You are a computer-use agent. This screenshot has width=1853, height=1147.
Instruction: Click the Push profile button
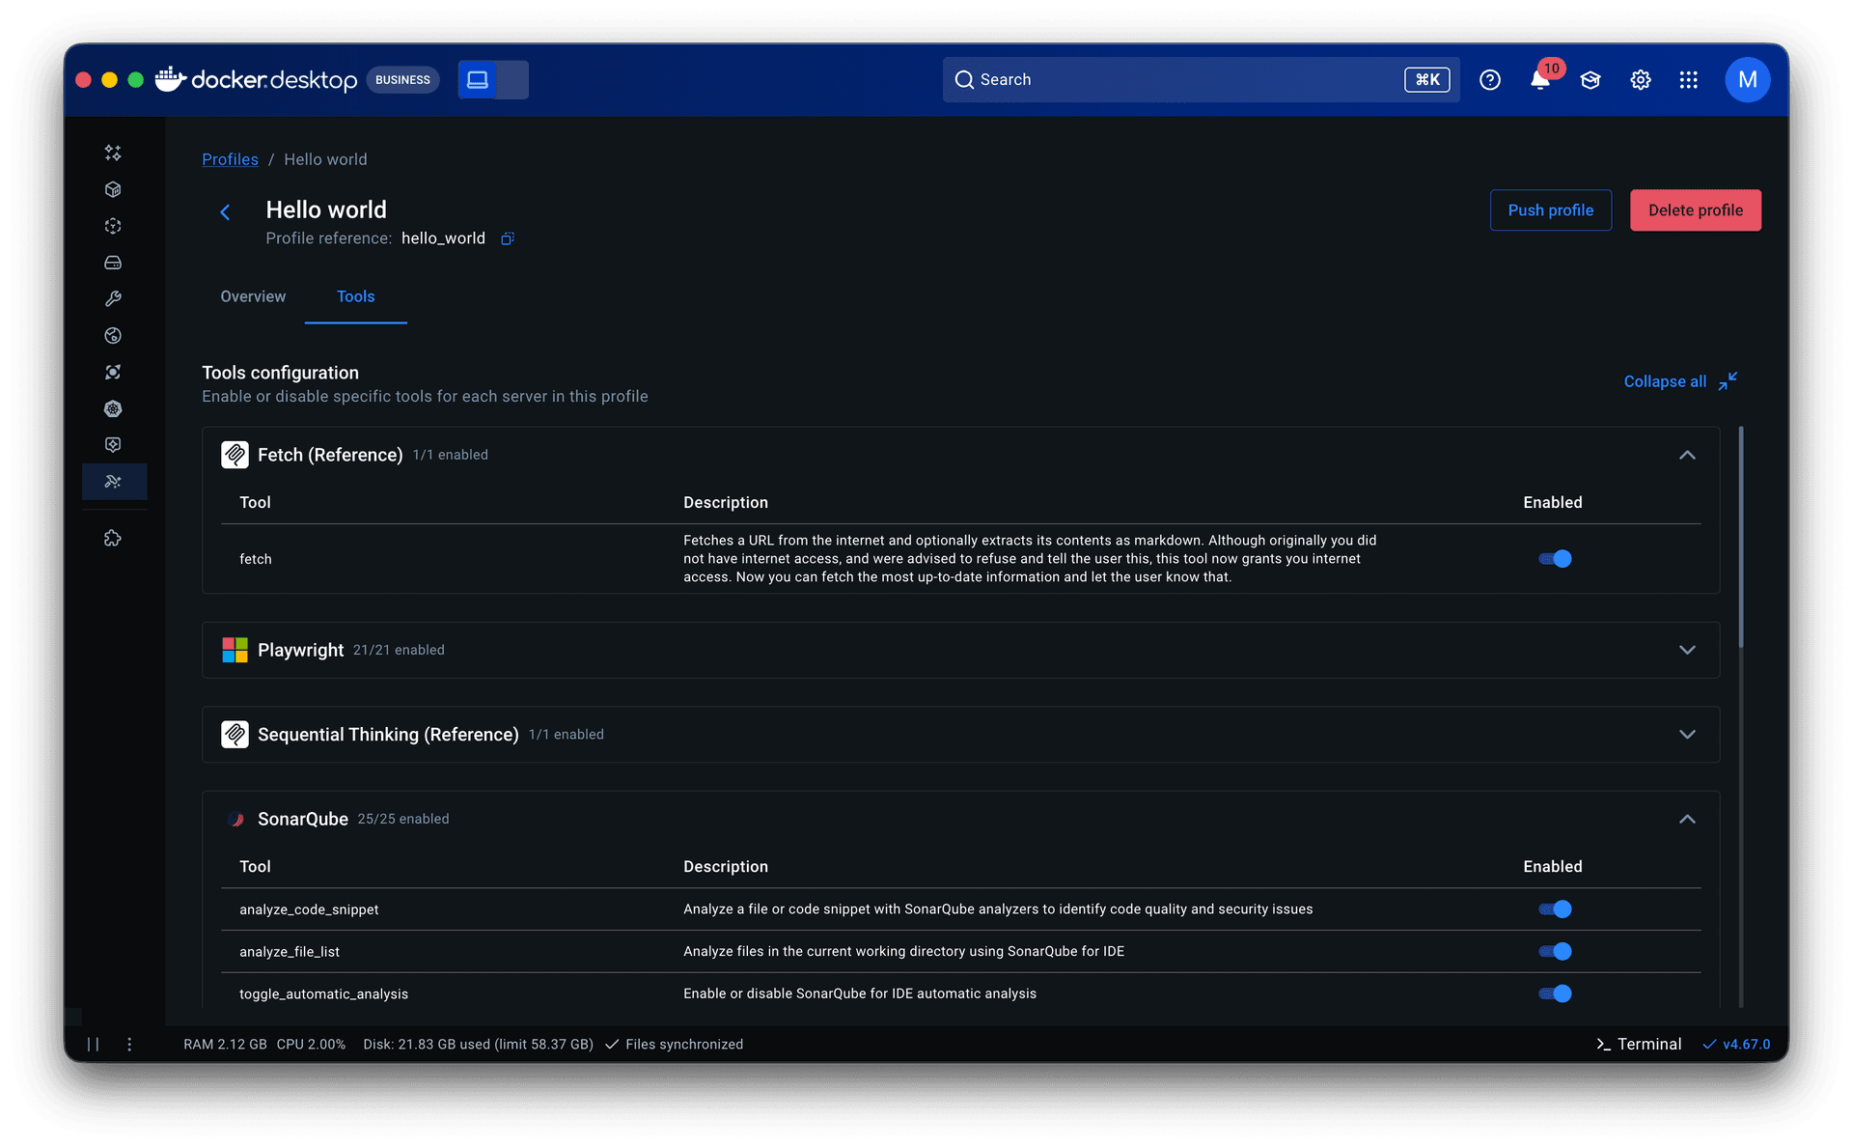[x=1550, y=210]
